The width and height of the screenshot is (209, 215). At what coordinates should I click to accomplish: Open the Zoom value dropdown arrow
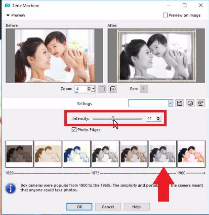(93, 89)
